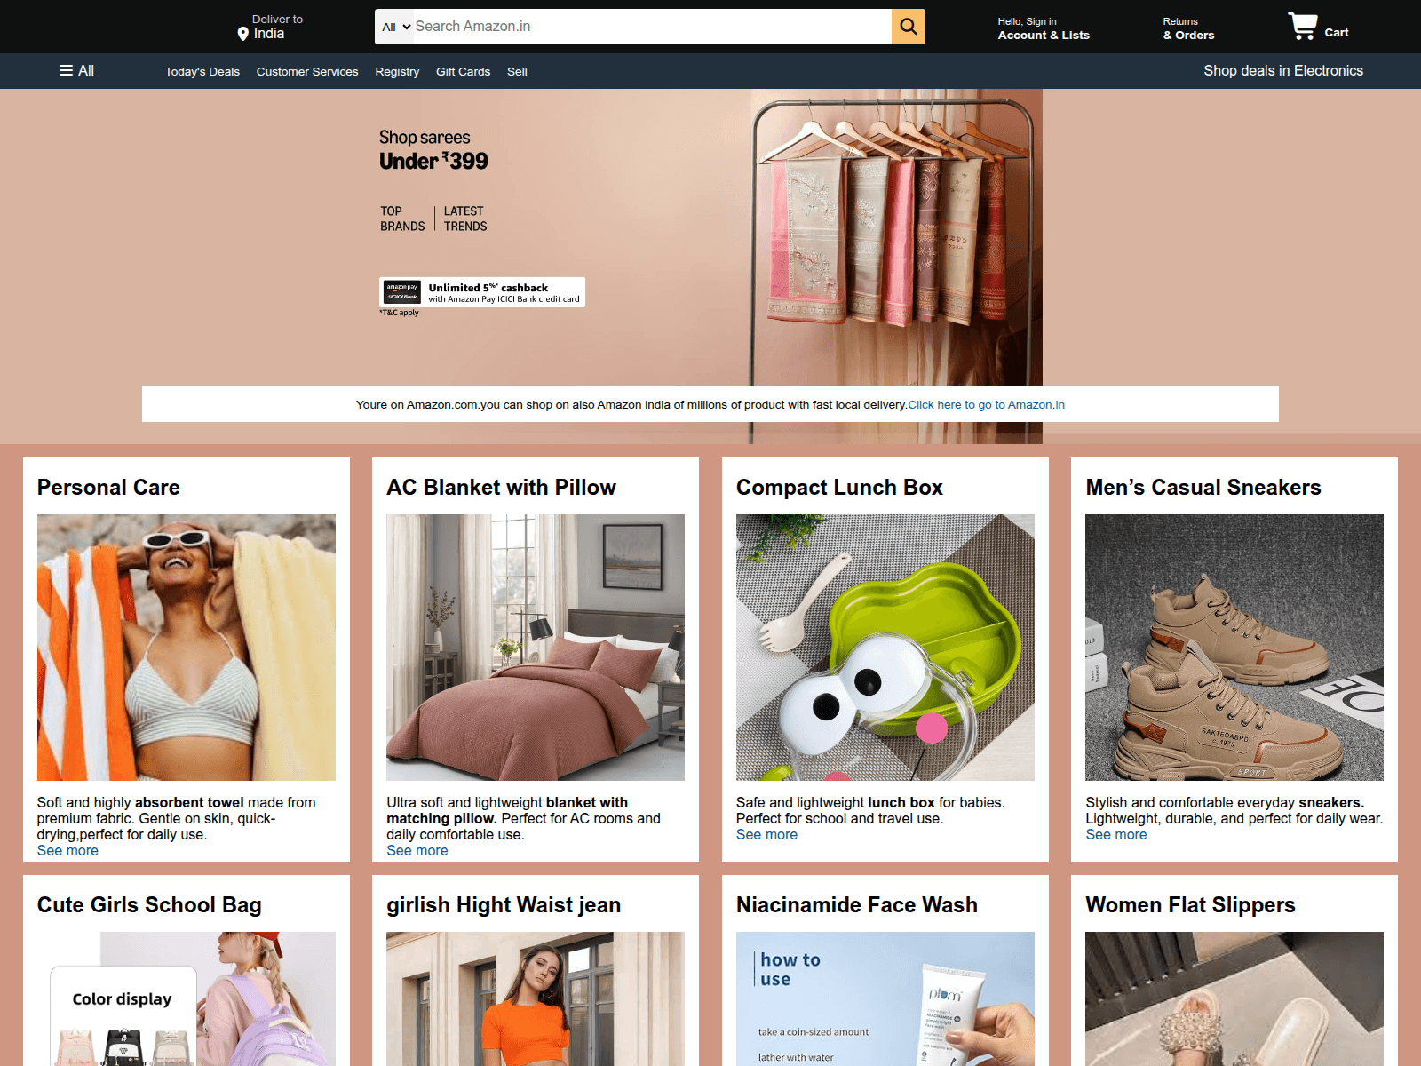This screenshot has width=1421, height=1066.
Task: Click 'Click here to go to Amazon.in' link
Action: pyautogui.click(x=986, y=405)
